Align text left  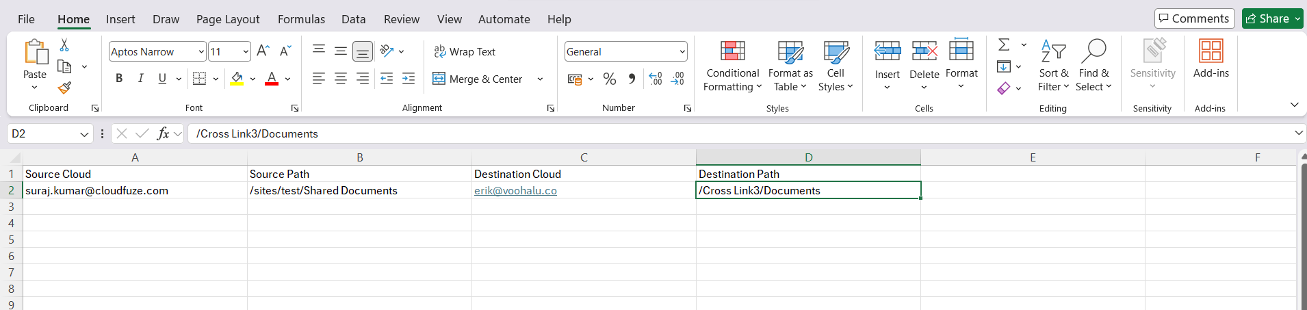coord(319,79)
